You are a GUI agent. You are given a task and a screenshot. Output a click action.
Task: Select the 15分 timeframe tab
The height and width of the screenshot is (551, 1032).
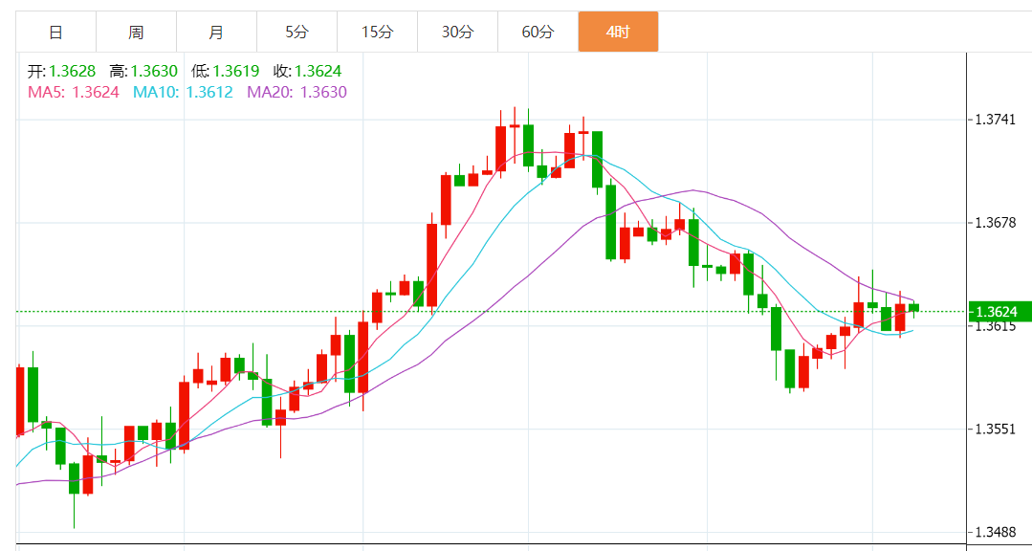click(377, 32)
